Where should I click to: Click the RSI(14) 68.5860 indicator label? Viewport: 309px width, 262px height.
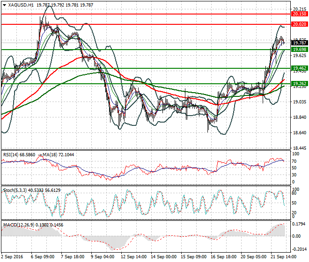[x=19, y=155]
